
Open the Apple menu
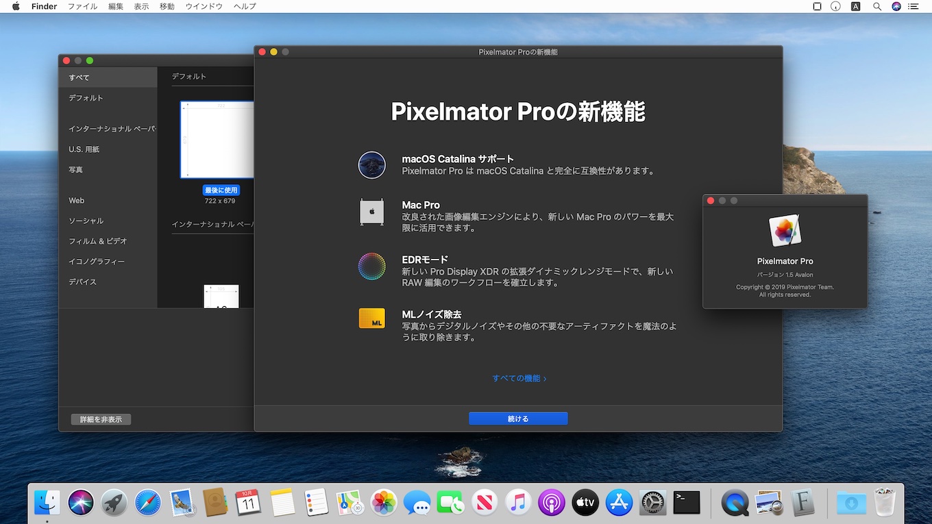point(16,6)
